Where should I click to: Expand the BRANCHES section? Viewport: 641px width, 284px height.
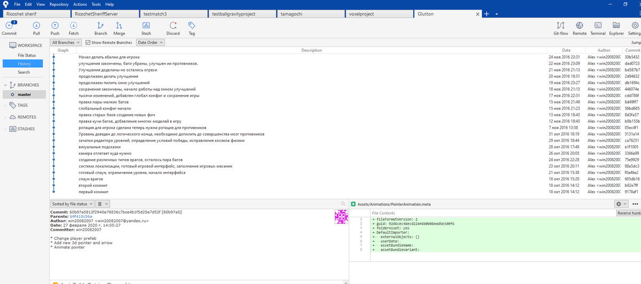5,85
